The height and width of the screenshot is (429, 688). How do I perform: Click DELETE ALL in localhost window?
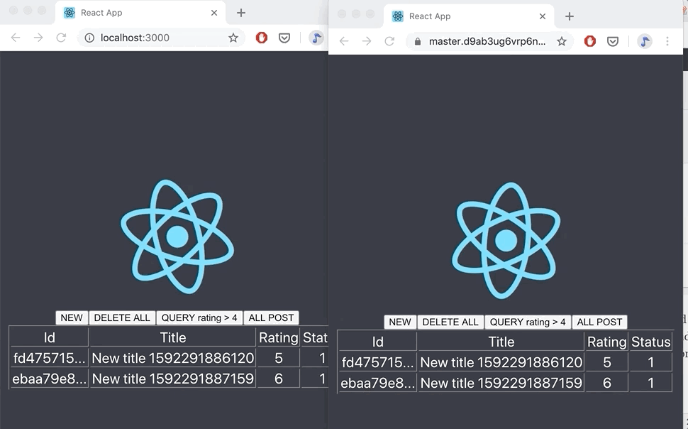pyautogui.click(x=122, y=317)
